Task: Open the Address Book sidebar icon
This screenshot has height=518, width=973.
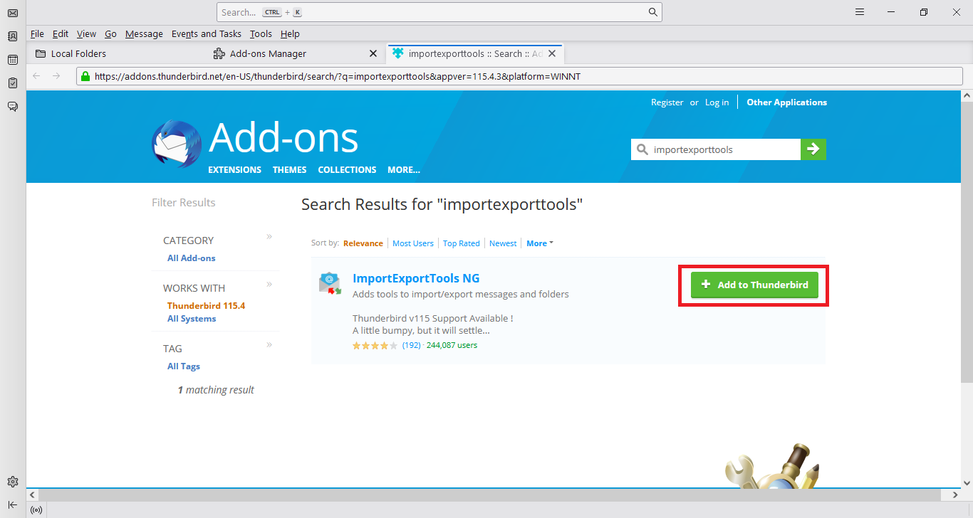Action: pos(12,36)
